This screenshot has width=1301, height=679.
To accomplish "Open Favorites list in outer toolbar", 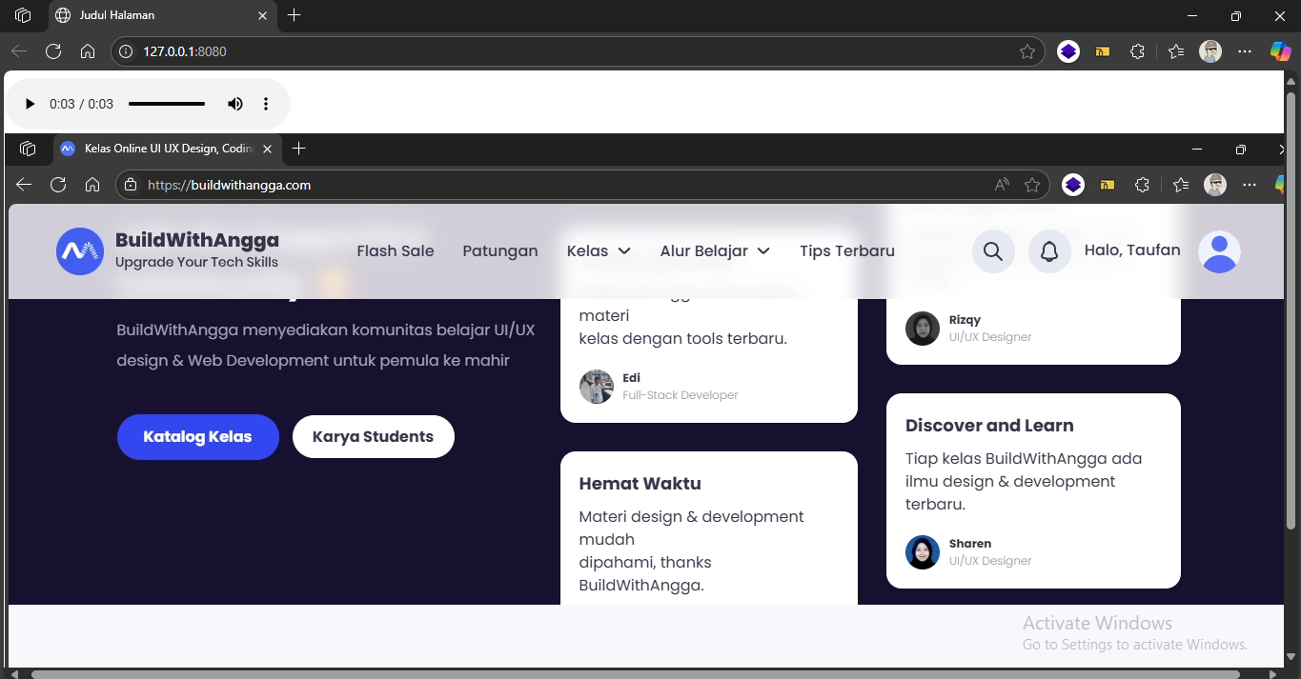I will coord(1176,51).
